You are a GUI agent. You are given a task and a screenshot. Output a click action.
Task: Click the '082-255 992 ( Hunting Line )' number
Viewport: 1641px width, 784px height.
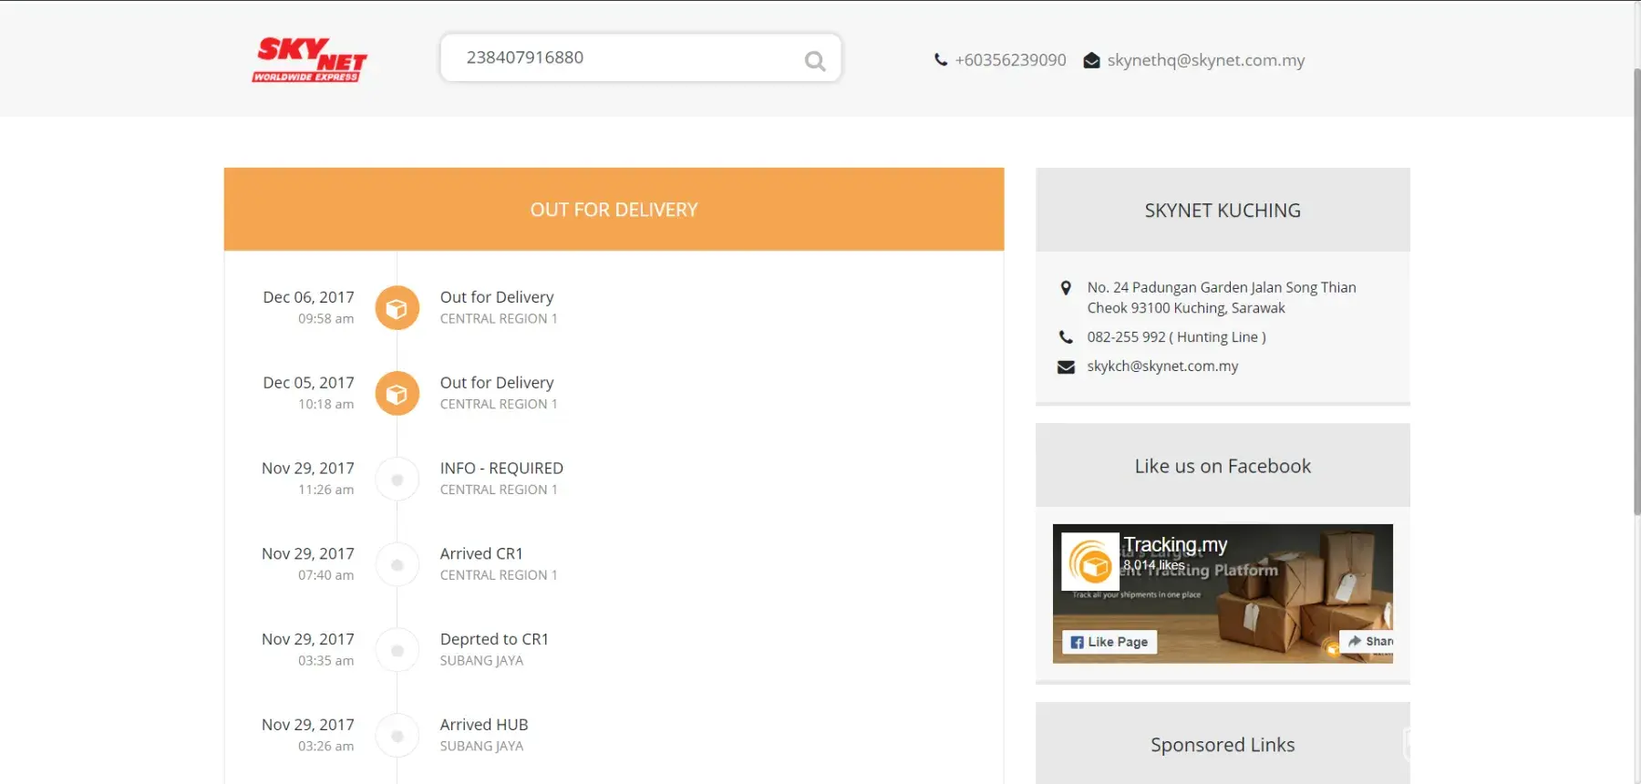click(1176, 337)
